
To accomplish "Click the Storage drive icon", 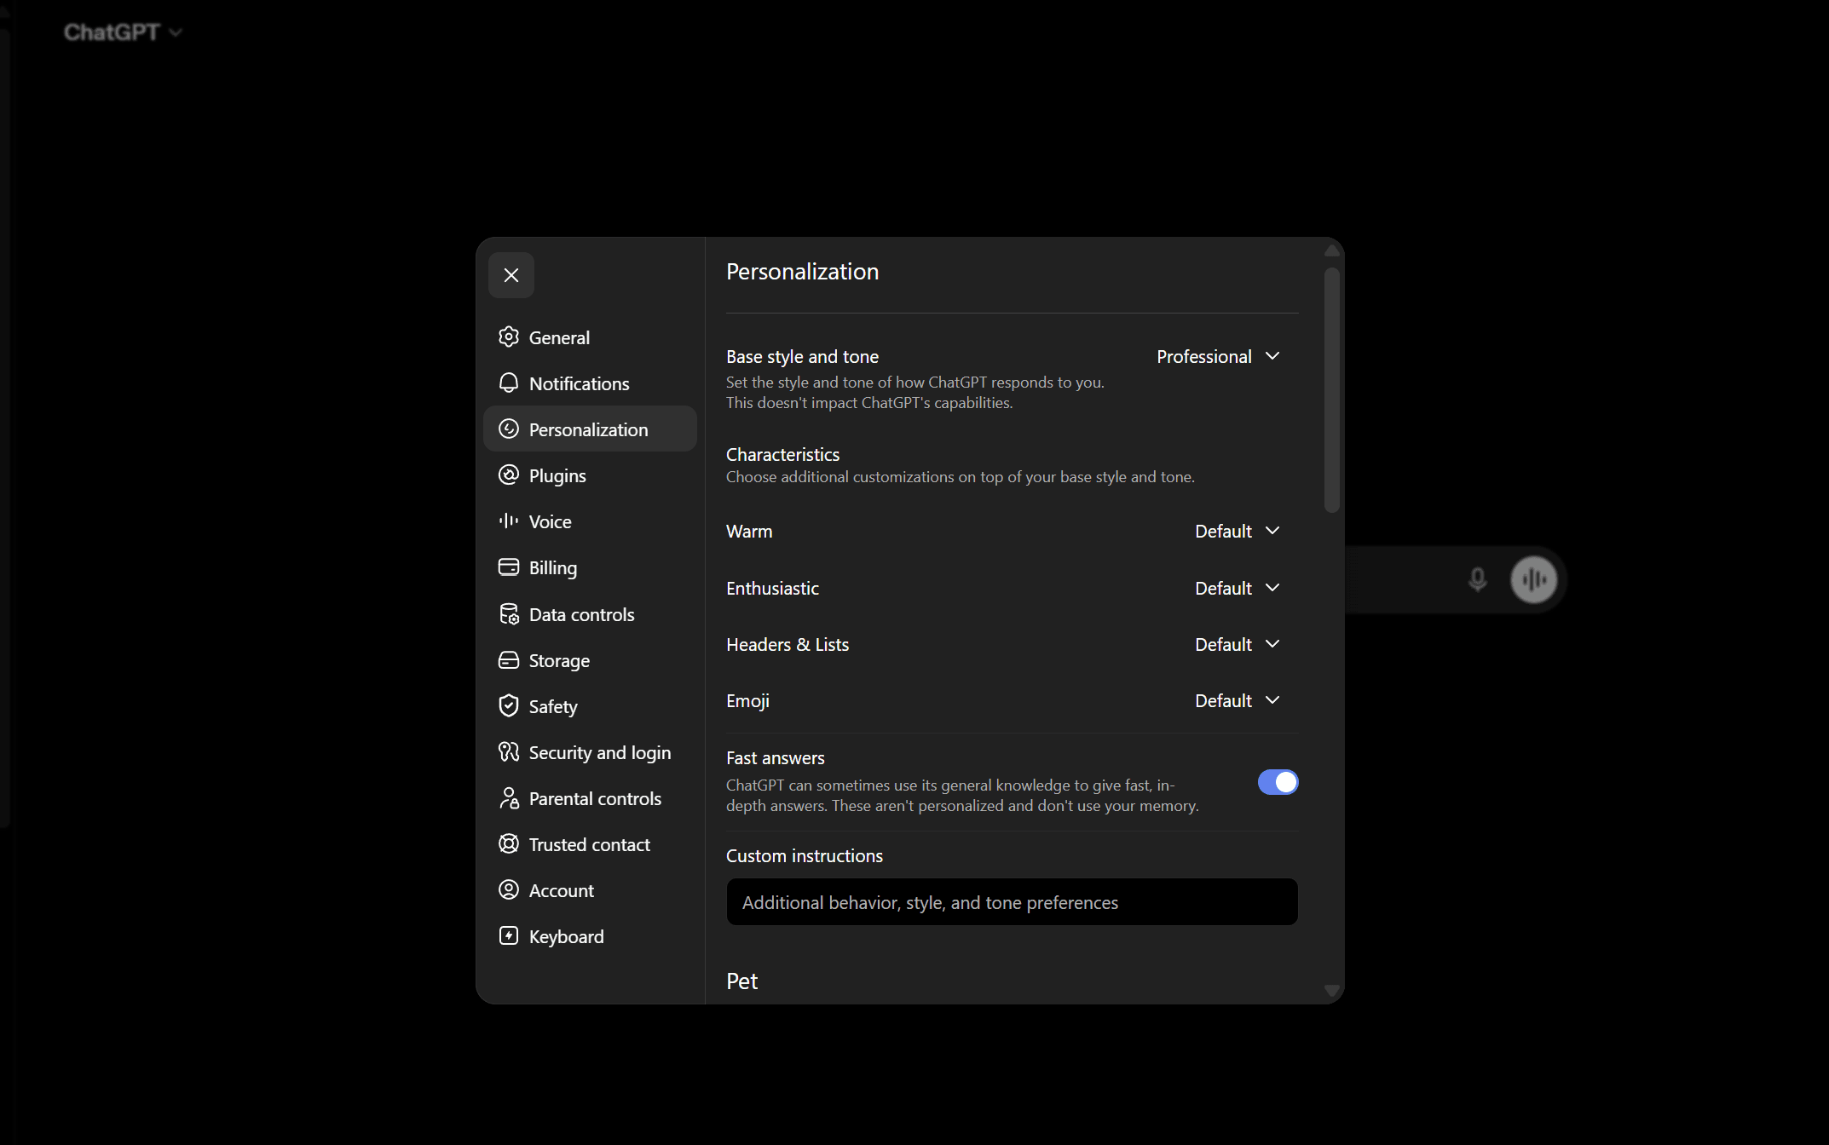I will click(x=509, y=660).
